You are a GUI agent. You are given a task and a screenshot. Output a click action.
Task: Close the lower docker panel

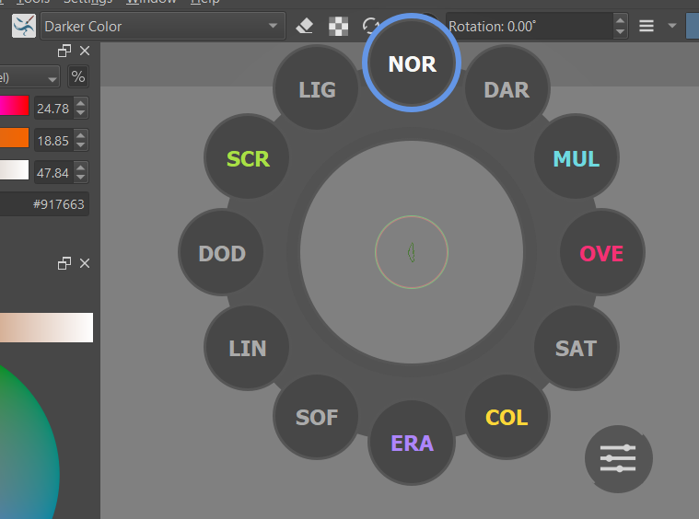[85, 263]
